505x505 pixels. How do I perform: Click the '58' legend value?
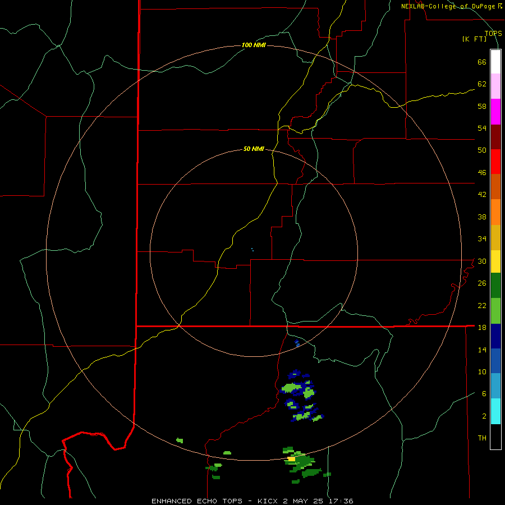click(482, 106)
